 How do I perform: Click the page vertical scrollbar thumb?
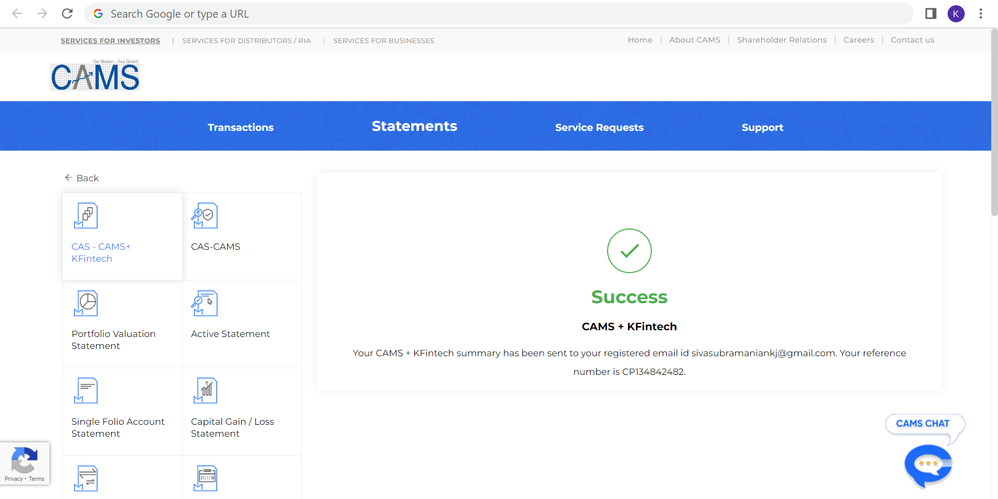tap(994, 123)
